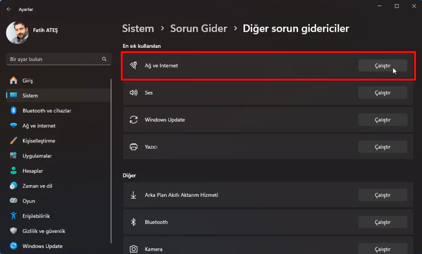Click the person icon beside Hesaplar

14,170
